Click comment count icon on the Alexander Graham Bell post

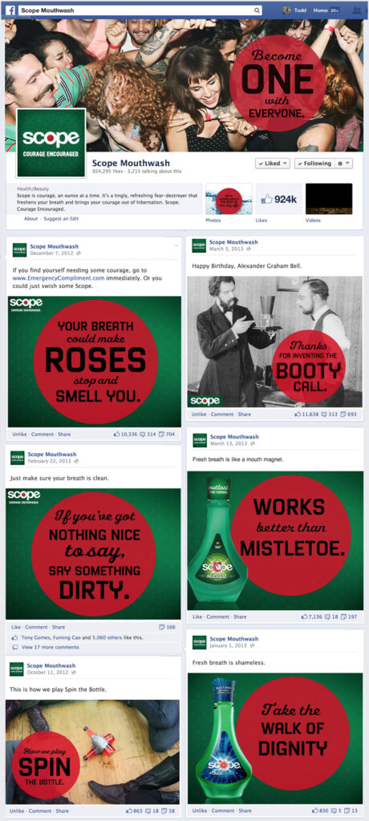pyautogui.click(x=322, y=415)
